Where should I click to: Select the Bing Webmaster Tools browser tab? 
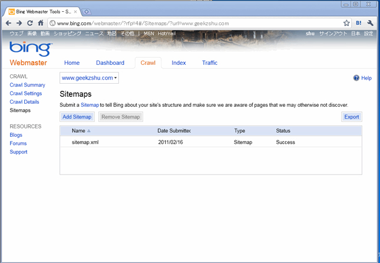(x=43, y=12)
